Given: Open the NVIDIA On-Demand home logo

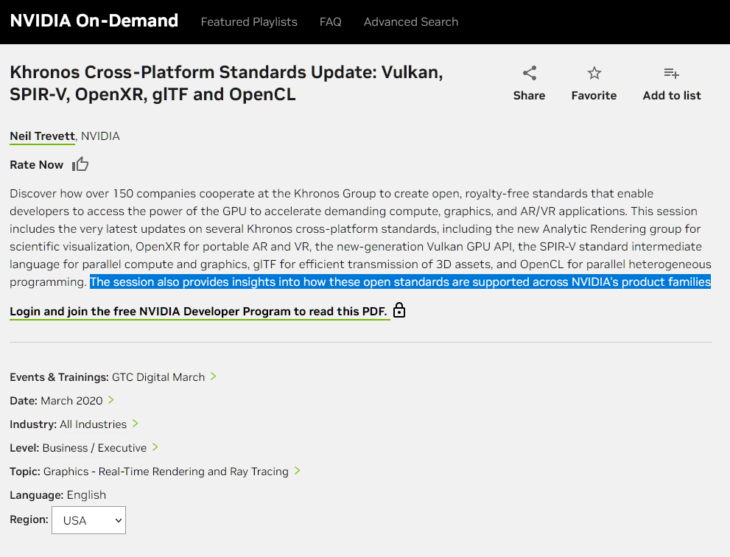Looking at the screenshot, I should click(94, 21).
